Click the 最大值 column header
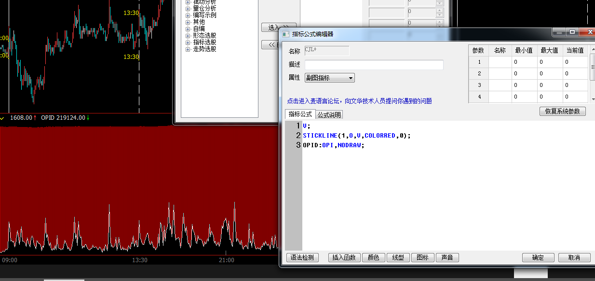Screen dimensions: 595x281 pos(550,50)
